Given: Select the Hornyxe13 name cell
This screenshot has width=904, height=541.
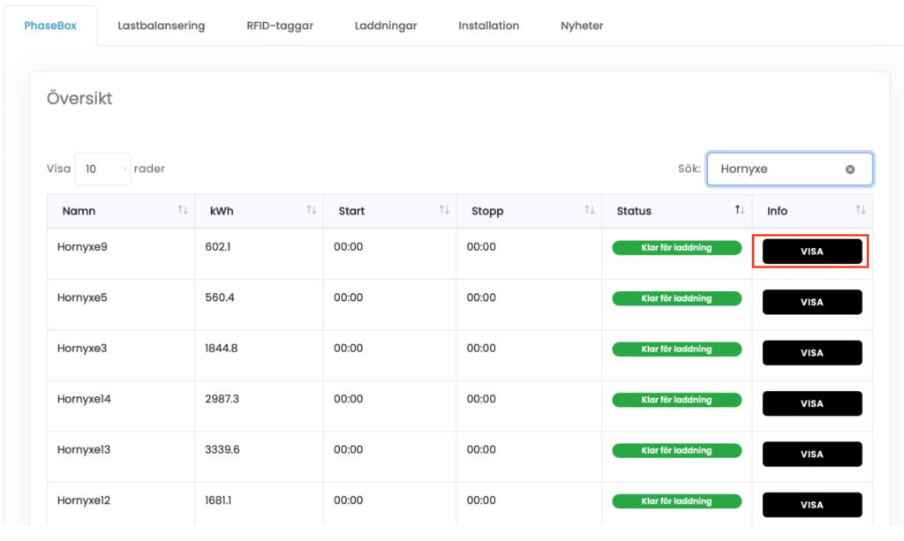Looking at the screenshot, I should 121,457.
